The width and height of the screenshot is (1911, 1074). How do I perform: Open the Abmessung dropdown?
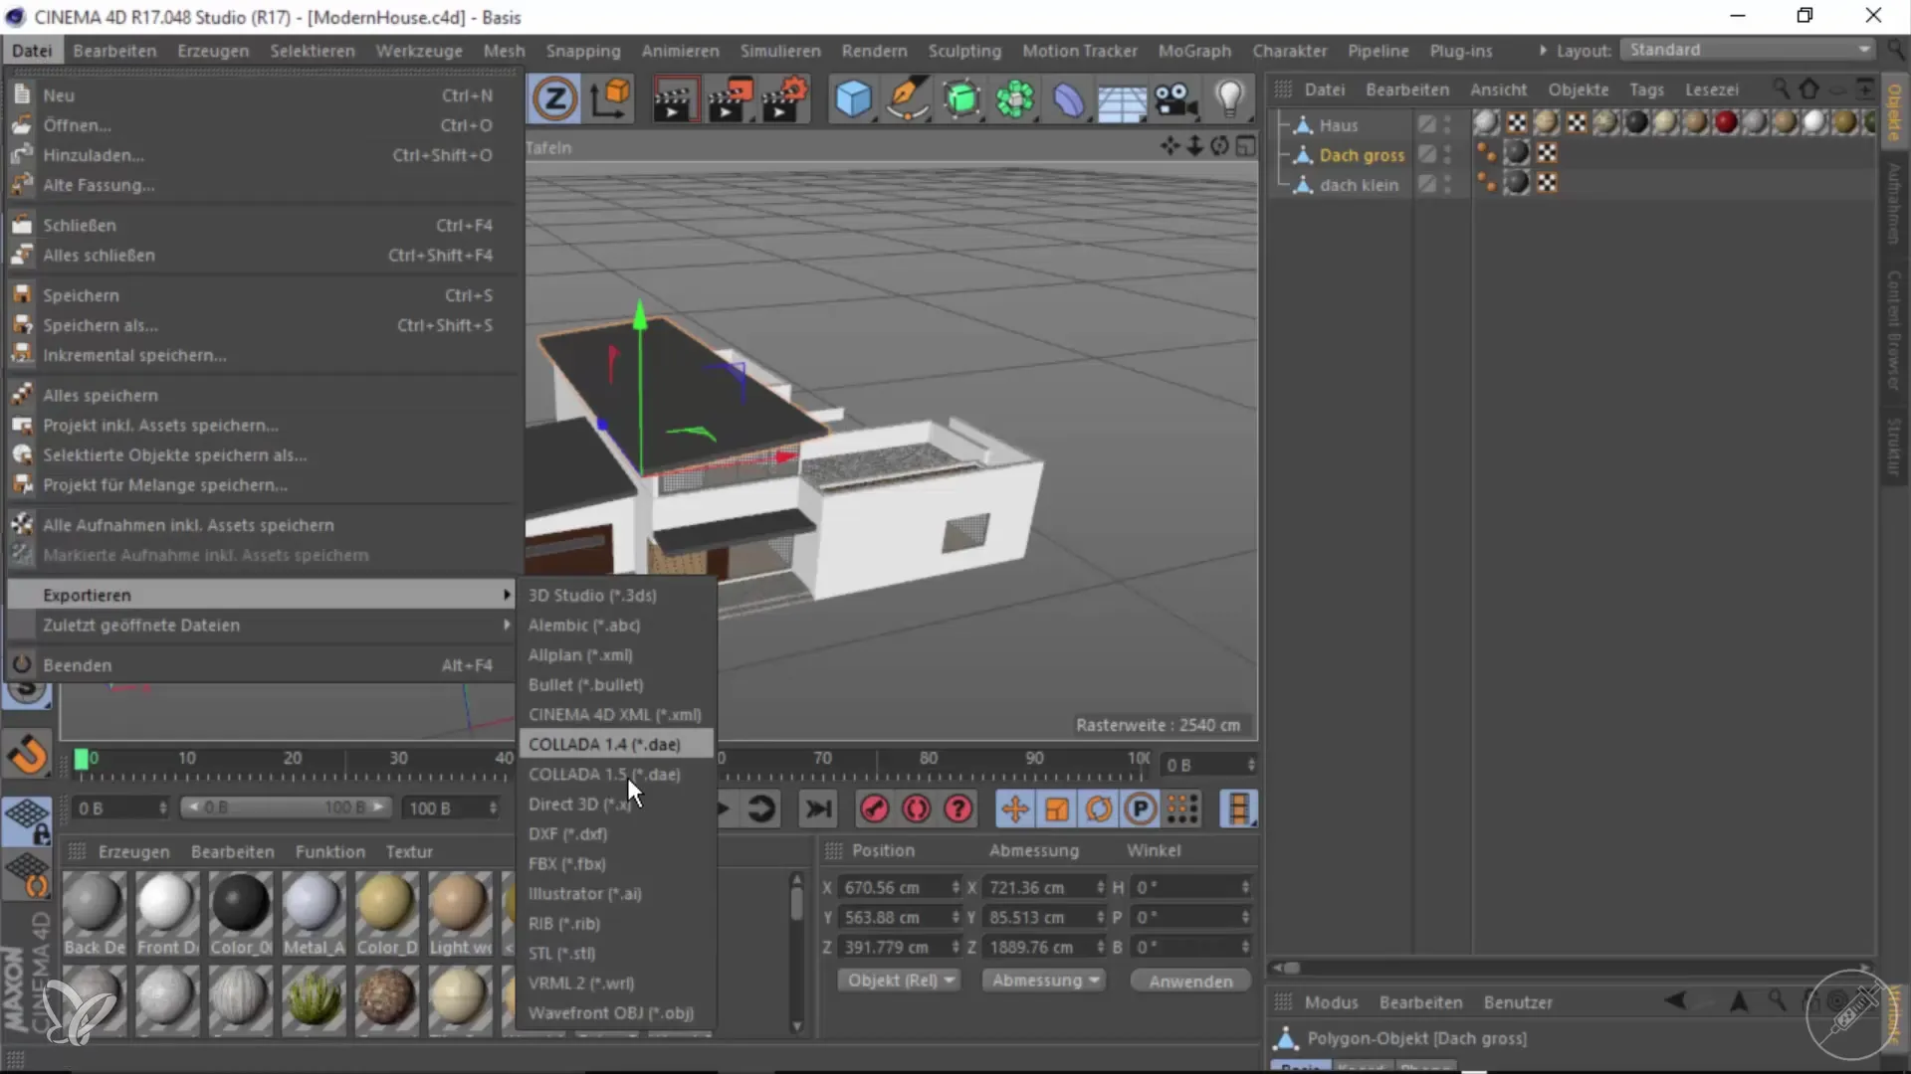coord(1043,981)
